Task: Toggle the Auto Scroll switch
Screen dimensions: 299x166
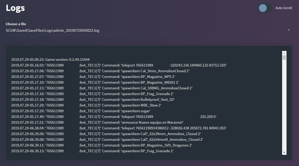Action: (x=265, y=8)
